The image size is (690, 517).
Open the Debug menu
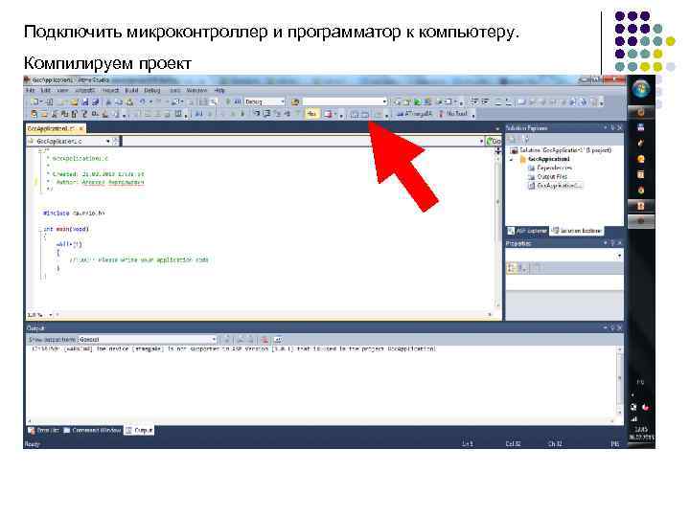click(152, 90)
